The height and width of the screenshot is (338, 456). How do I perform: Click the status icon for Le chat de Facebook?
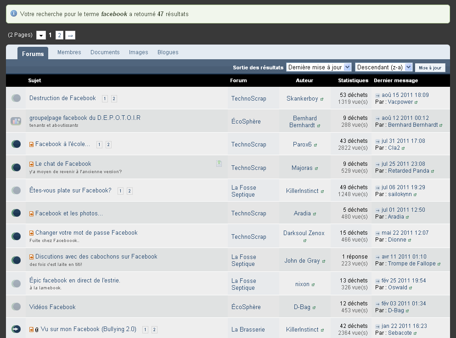coord(16,167)
